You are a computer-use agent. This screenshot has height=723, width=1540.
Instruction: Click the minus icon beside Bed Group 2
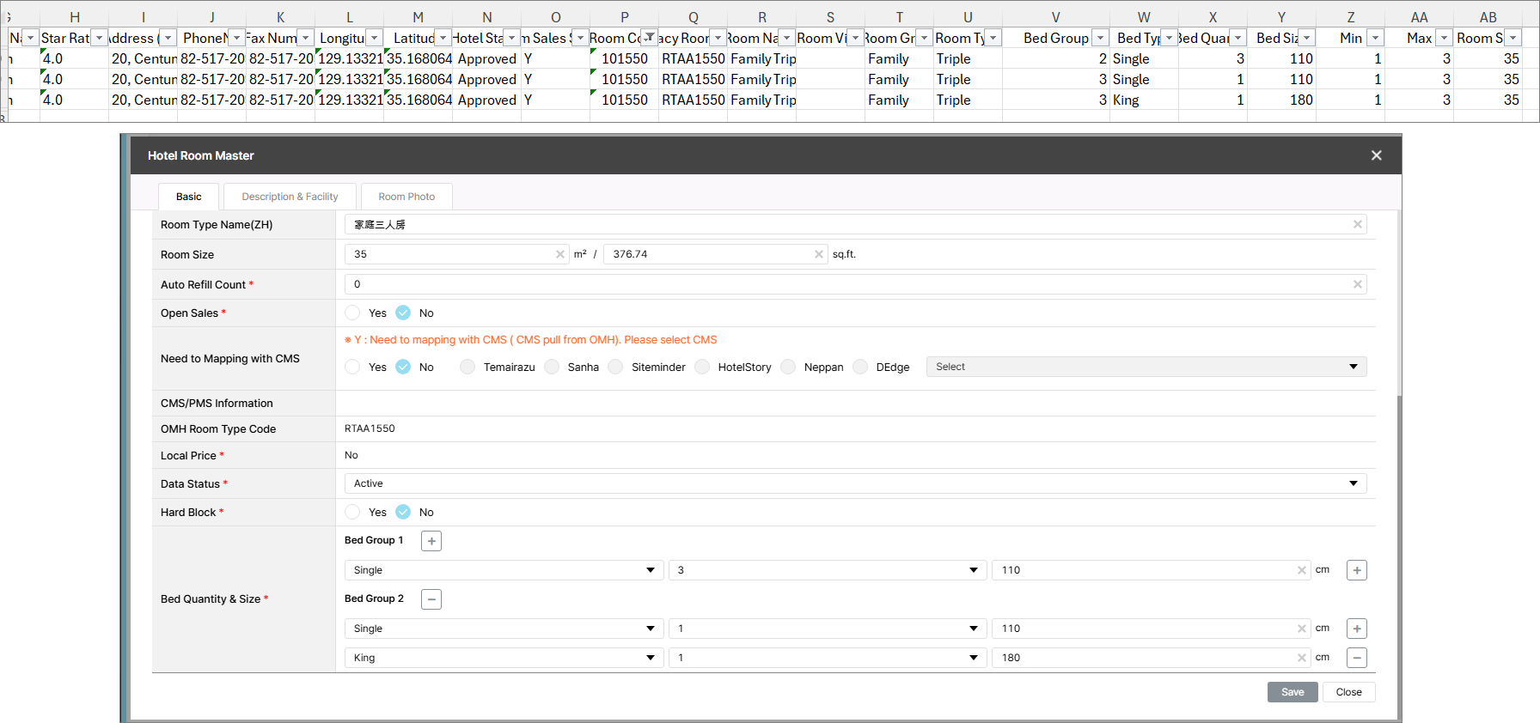pyautogui.click(x=431, y=599)
